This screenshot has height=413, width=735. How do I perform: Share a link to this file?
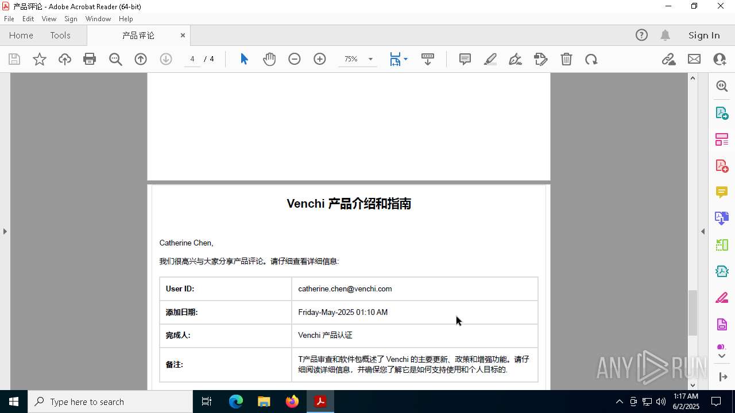coord(669,59)
